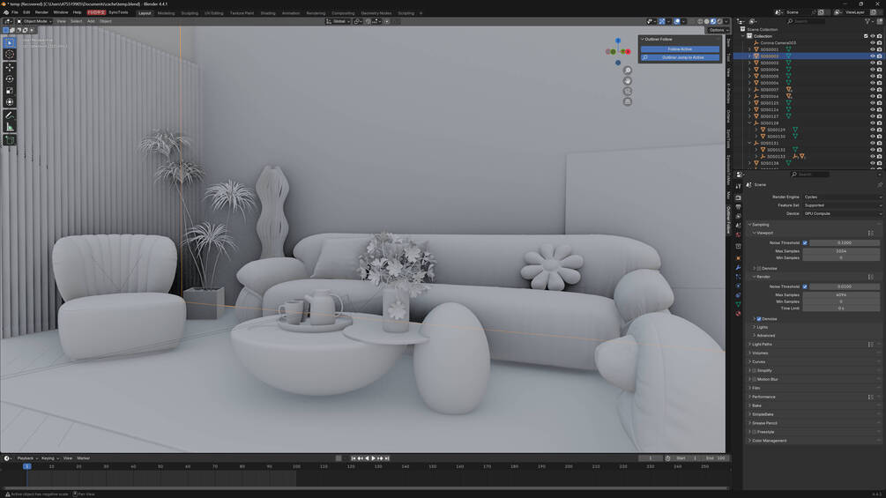
Task: Toggle camera view icon in viewport
Action: 627,92
